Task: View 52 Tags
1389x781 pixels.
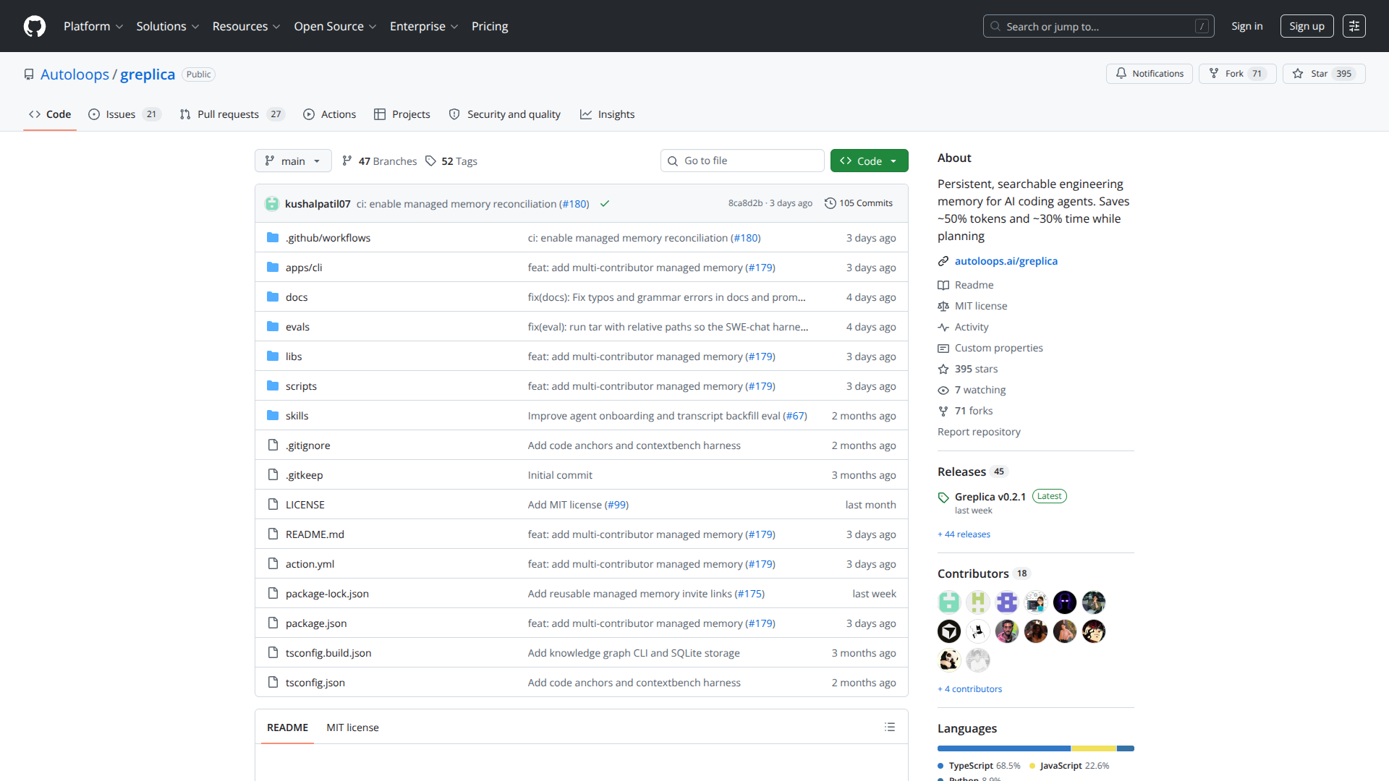Action: coord(451,161)
